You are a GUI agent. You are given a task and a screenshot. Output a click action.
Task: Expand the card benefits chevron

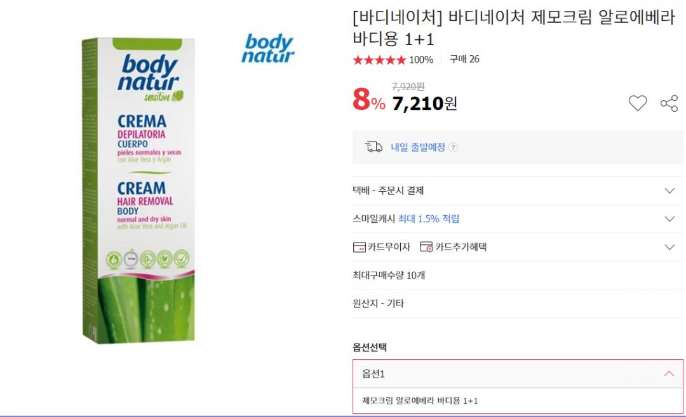pyautogui.click(x=669, y=247)
